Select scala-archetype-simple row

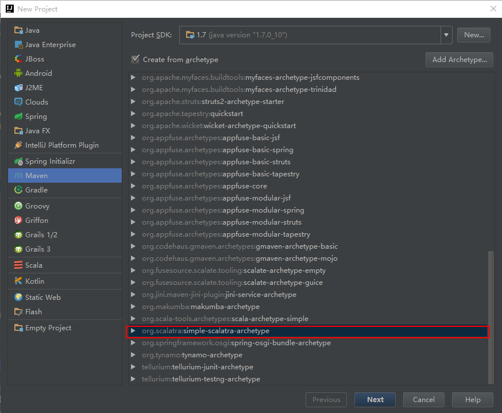[308, 319]
